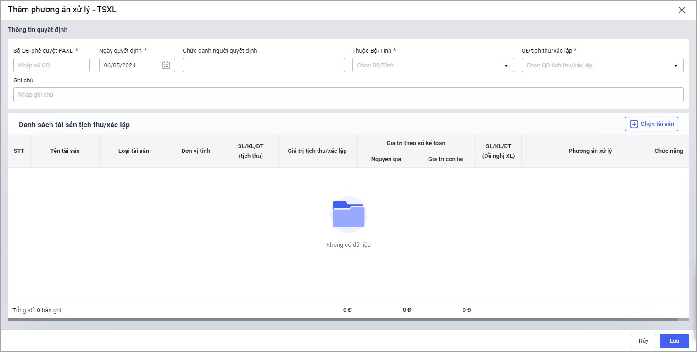
Task: Click the Loại tài sản column header
Action: tap(134, 151)
